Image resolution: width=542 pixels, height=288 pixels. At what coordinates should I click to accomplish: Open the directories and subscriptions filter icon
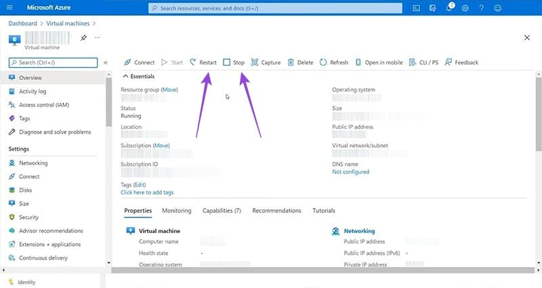point(432,7)
